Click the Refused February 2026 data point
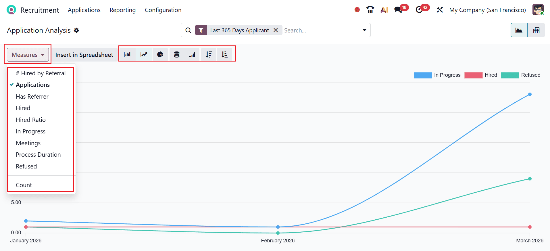 (x=278, y=233)
